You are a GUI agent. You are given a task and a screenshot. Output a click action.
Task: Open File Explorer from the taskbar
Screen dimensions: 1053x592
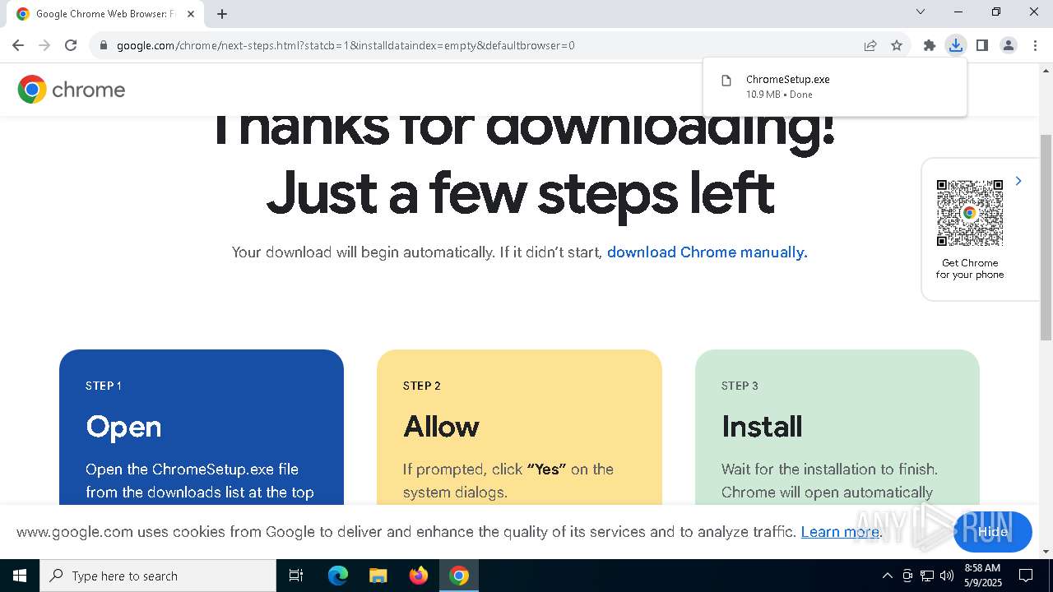tap(378, 576)
